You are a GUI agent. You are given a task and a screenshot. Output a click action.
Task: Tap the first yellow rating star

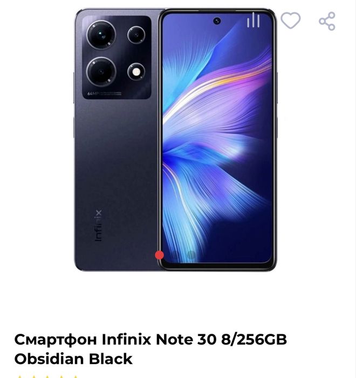pyautogui.click(x=20, y=376)
